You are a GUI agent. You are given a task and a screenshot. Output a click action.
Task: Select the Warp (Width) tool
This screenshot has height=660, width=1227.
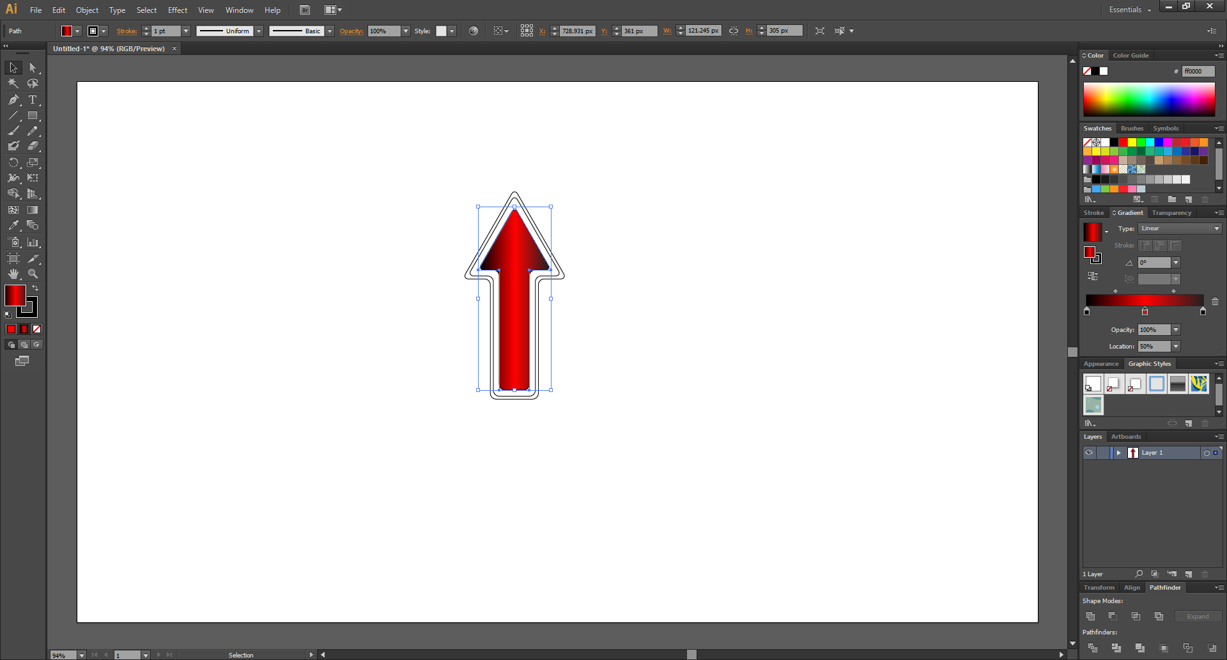pyautogui.click(x=13, y=178)
